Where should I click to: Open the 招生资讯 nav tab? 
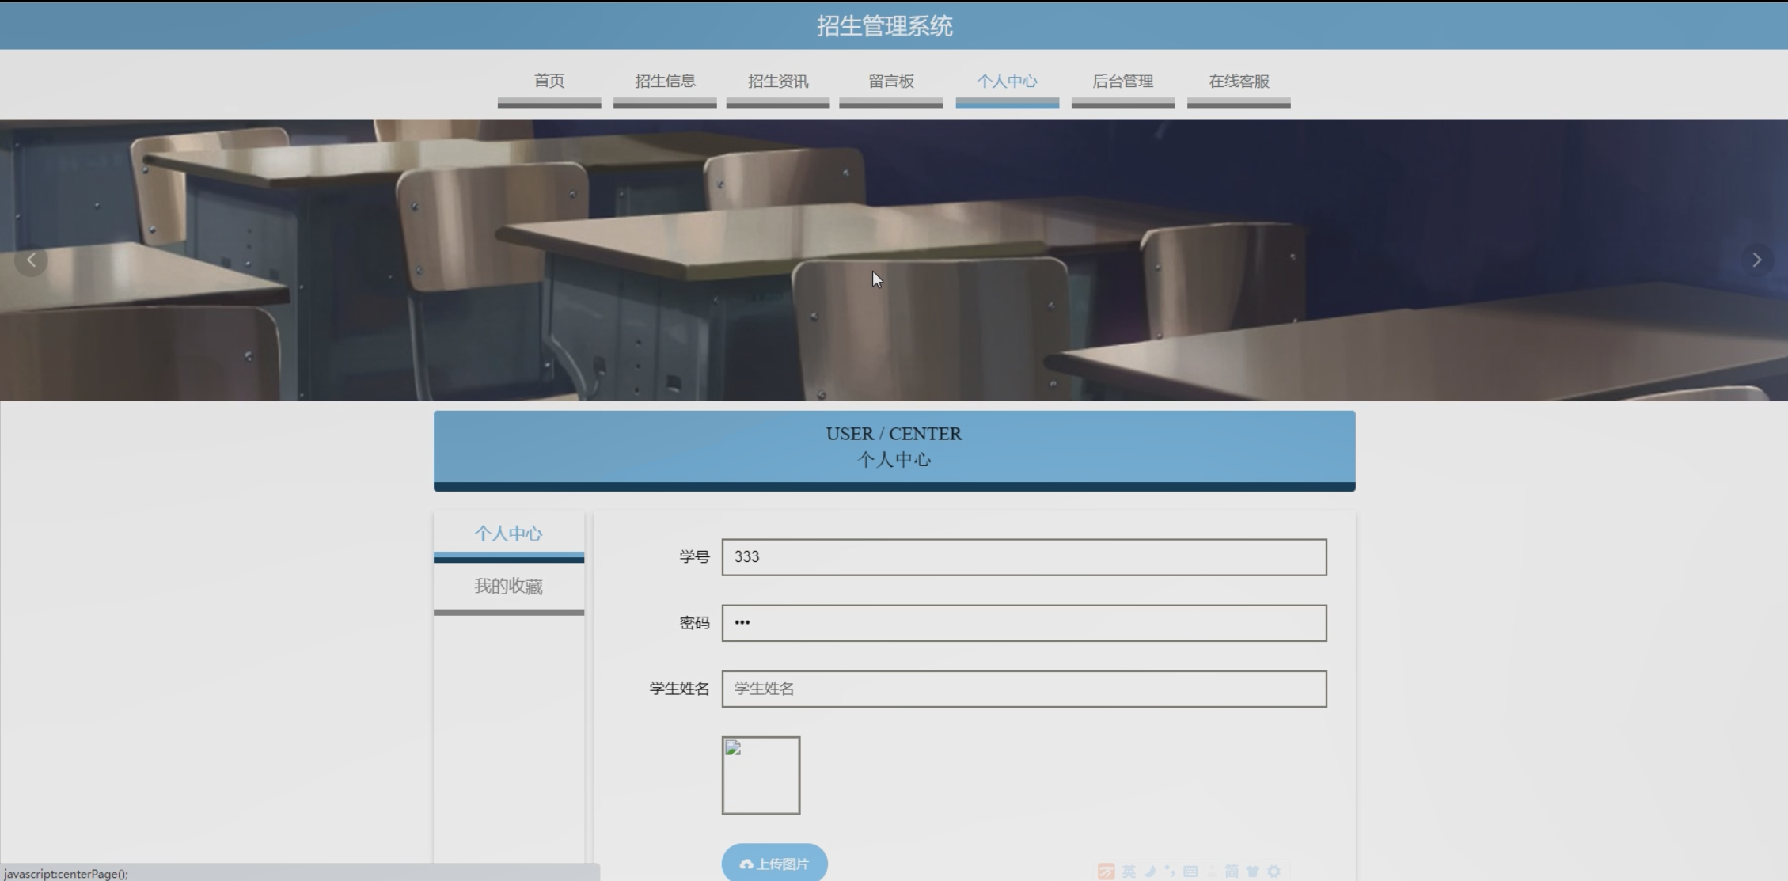pyautogui.click(x=778, y=82)
